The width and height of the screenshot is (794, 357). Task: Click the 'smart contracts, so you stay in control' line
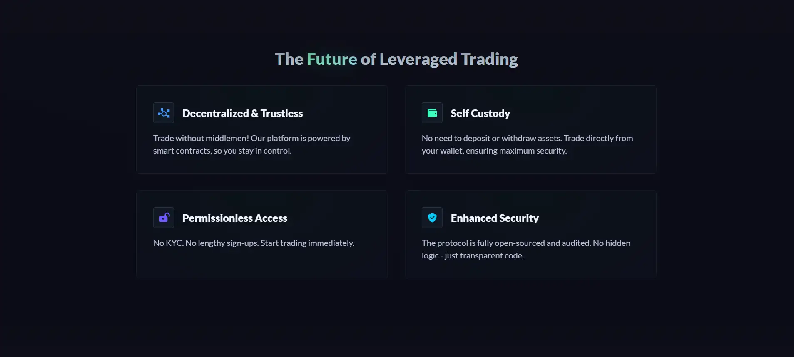point(222,151)
